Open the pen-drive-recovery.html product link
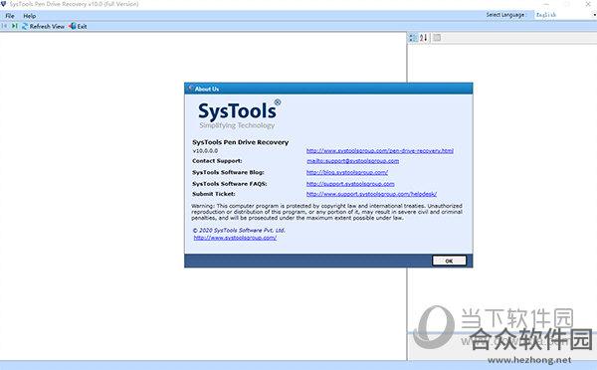This screenshot has height=370, width=597. coord(380,151)
